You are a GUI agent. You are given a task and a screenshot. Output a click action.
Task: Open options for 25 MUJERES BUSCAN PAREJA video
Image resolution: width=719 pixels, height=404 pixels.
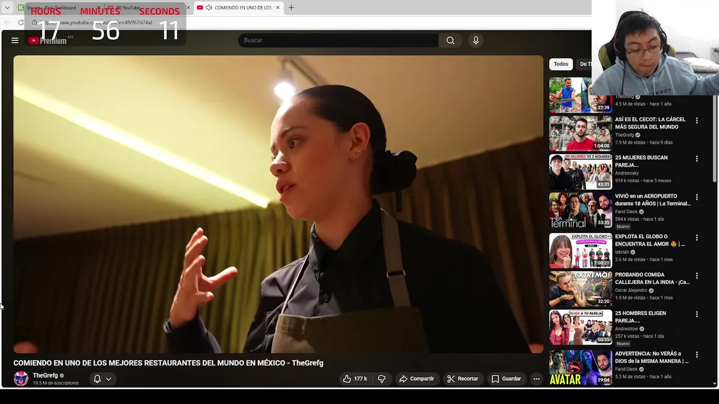click(697, 159)
